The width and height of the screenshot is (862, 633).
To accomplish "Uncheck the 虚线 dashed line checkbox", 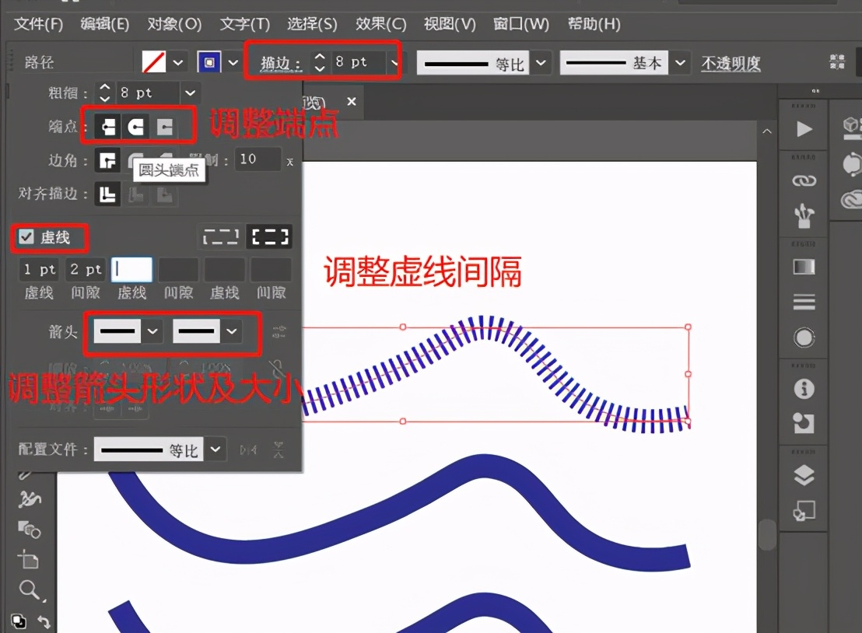I will coord(26,237).
